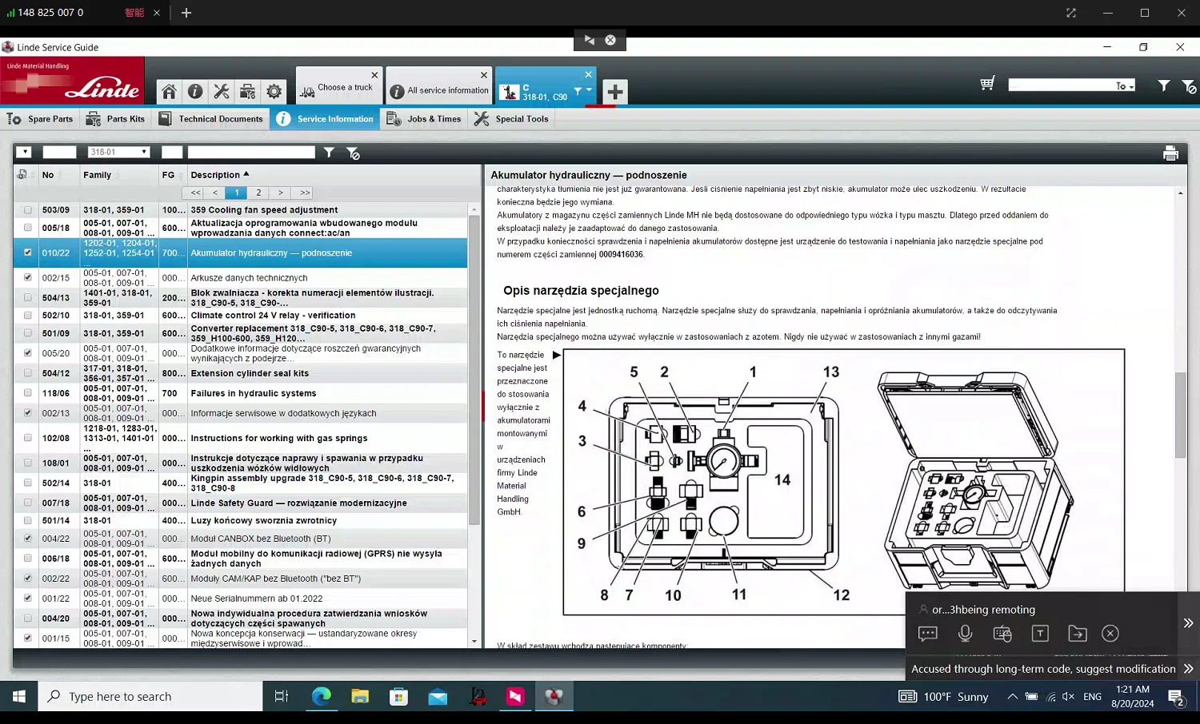Open the shopping cart
1200x724 pixels.
(x=988, y=84)
